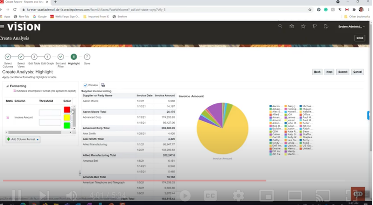This screenshot has width=373, height=205.
Task: Open the Vision hamburger navigator menu
Action: coord(2,27)
